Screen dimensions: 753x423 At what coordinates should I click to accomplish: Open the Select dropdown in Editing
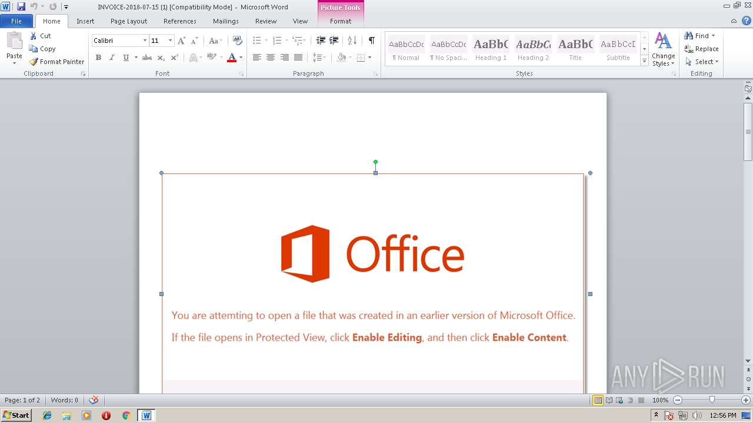702,62
